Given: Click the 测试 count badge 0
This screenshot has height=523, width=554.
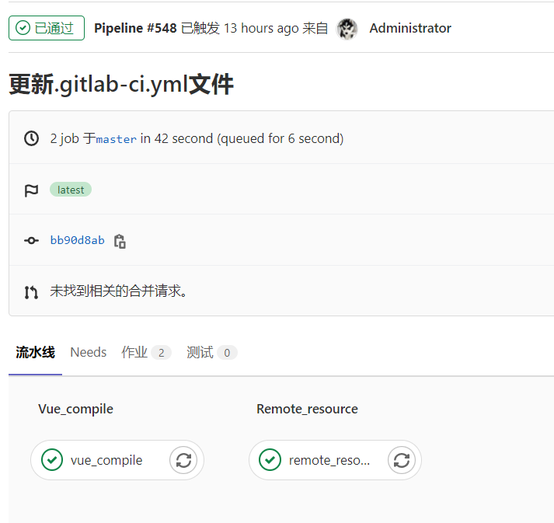Looking at the screenshot, I should (x=227, y=353).
